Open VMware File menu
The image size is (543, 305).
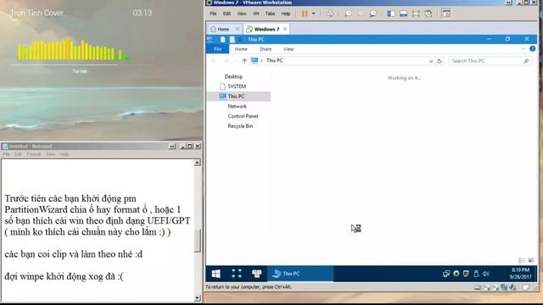pyautogui.click(x=213, y=14)
